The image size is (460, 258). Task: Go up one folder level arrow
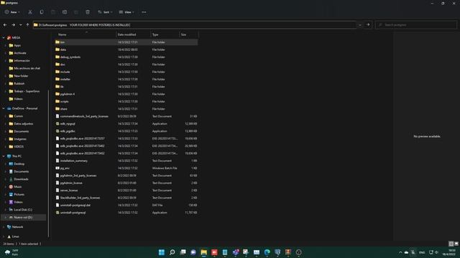pyautogui.click(x=27, y=25)
